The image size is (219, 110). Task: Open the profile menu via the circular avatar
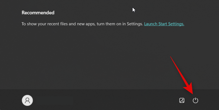point(27,100)
